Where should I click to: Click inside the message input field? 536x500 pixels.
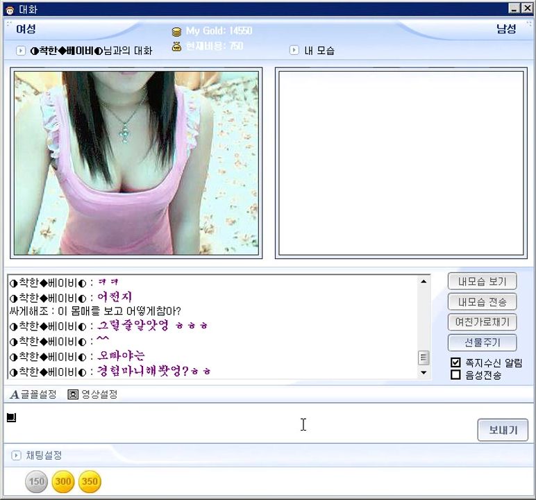[x=236, y=424]
